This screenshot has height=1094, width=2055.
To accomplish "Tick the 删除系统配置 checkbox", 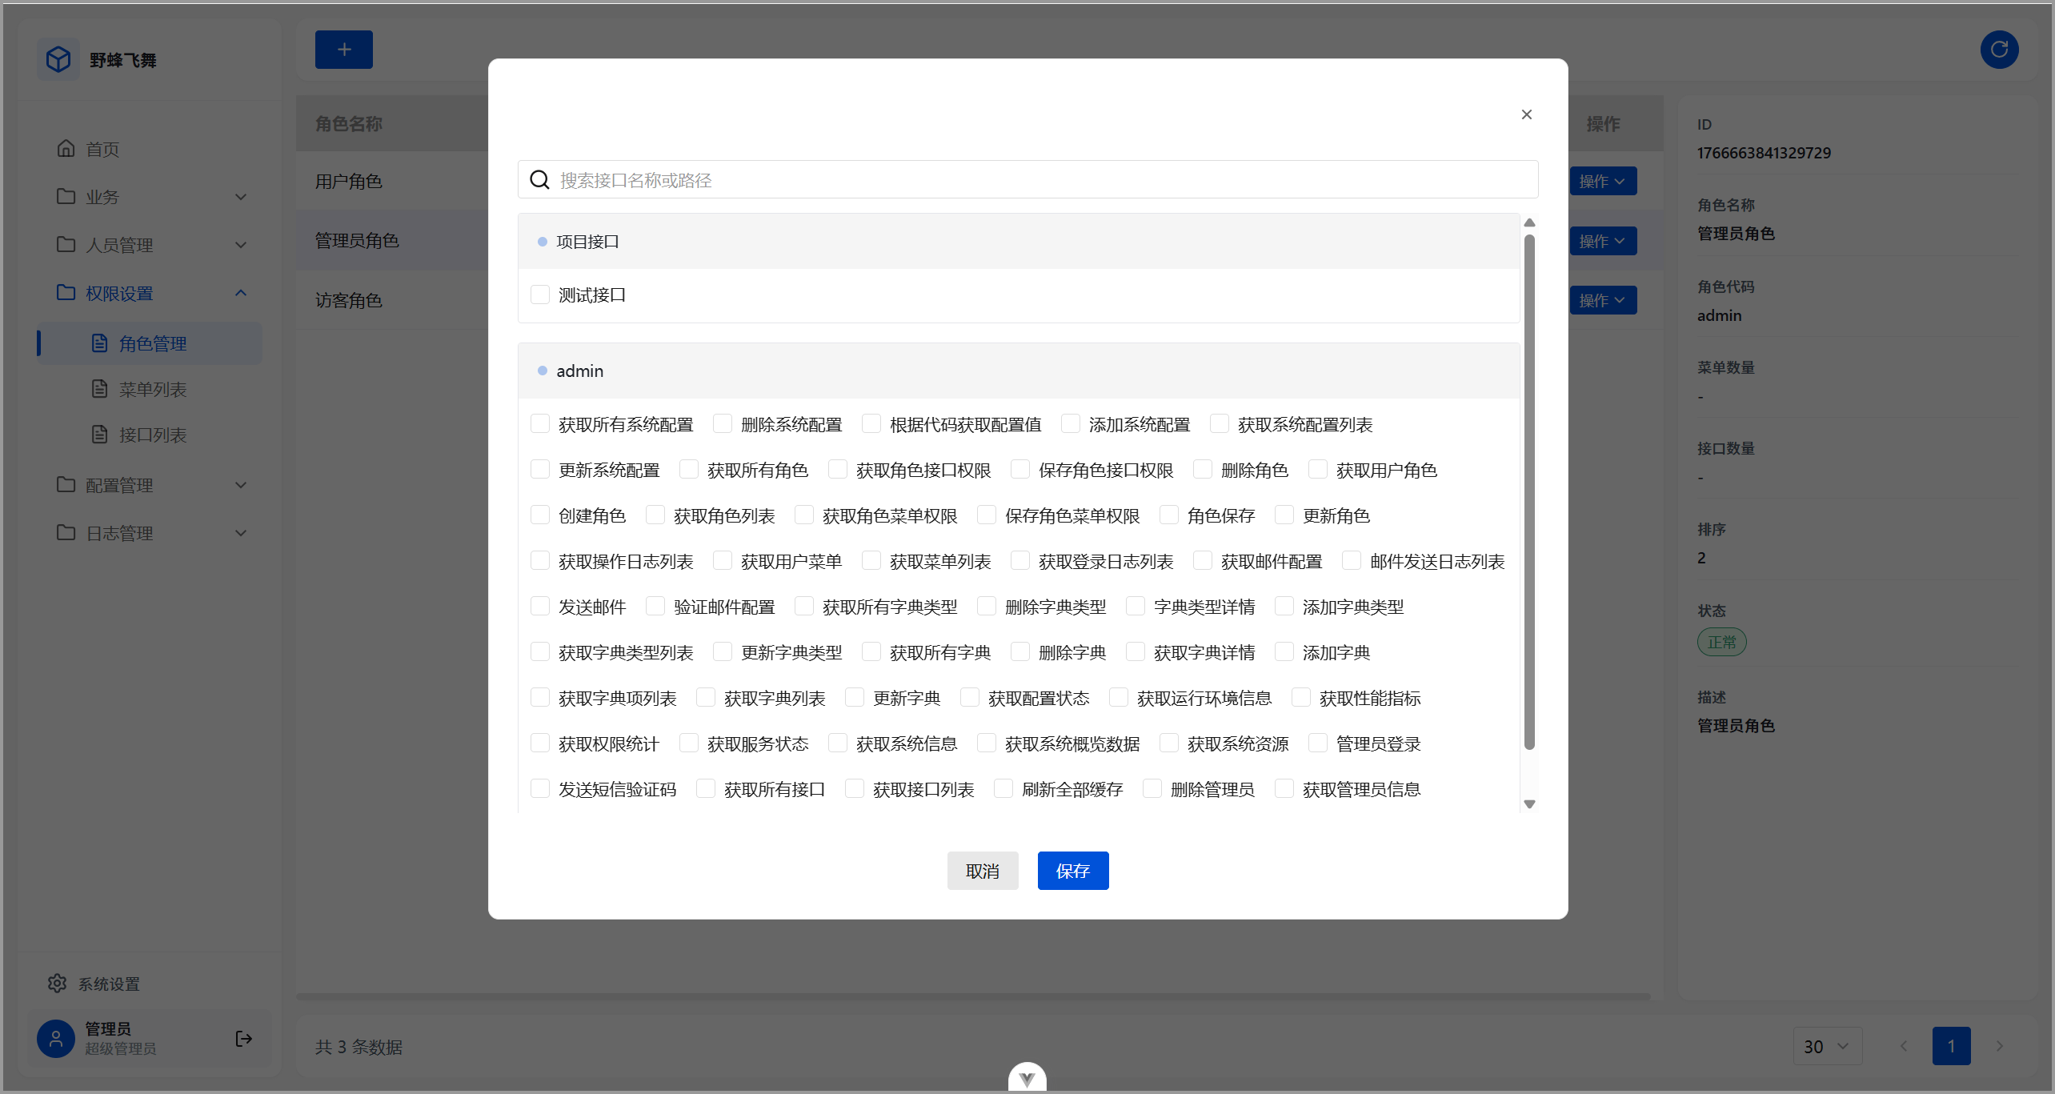I will [723, 424].
